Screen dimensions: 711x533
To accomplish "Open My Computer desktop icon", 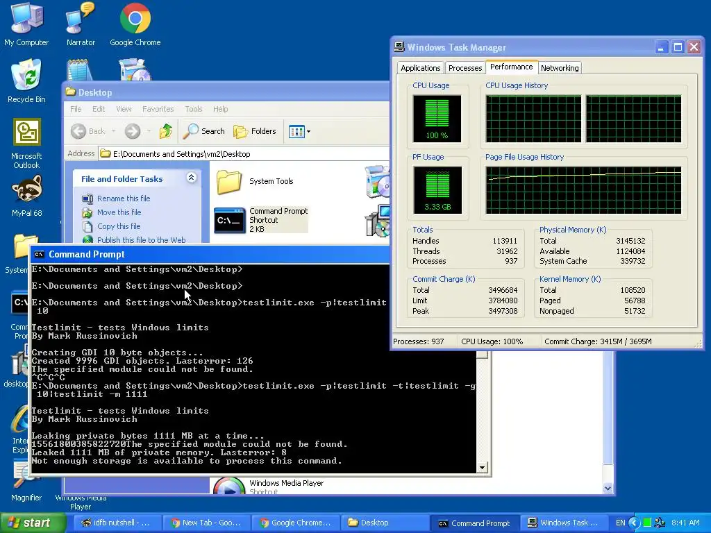I will [26, 25].
